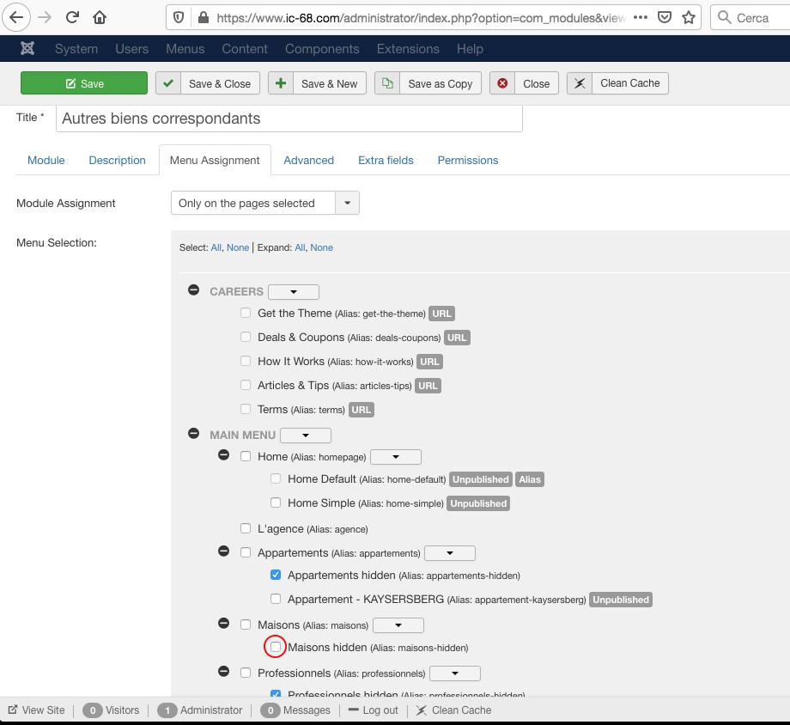Click the toolbar Clean Cache bolt icon
The image size is (790, 725).
point(580,83)
